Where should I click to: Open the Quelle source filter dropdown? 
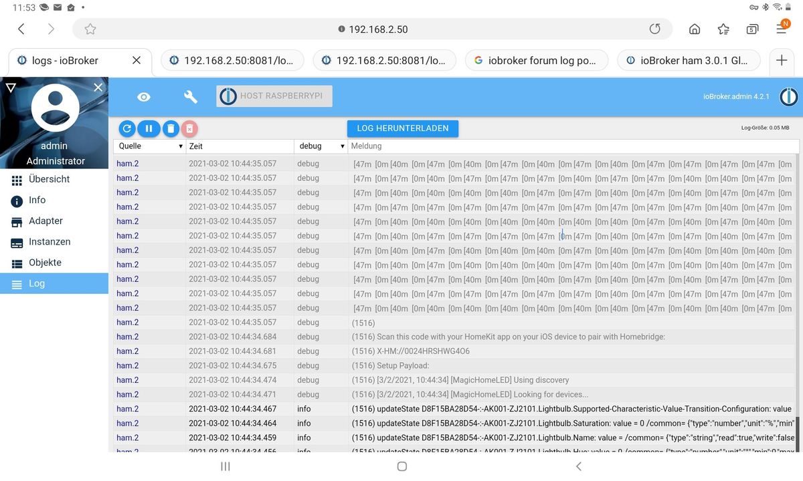150,146
